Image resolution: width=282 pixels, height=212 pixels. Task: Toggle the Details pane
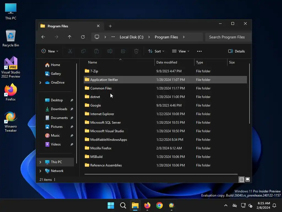pos(237,51)
